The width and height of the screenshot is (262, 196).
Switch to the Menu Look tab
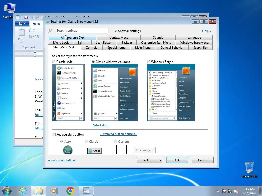pyautogui.click(x=61, y=43)
